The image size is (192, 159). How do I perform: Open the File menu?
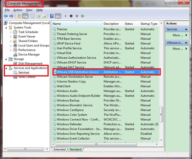(7, 10)
